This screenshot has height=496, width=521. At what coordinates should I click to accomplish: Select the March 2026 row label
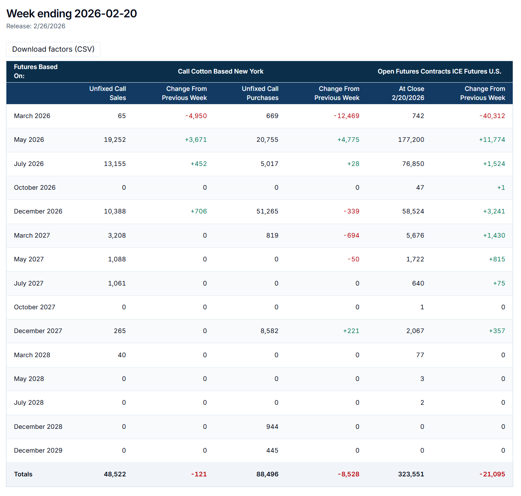(32, 116)
